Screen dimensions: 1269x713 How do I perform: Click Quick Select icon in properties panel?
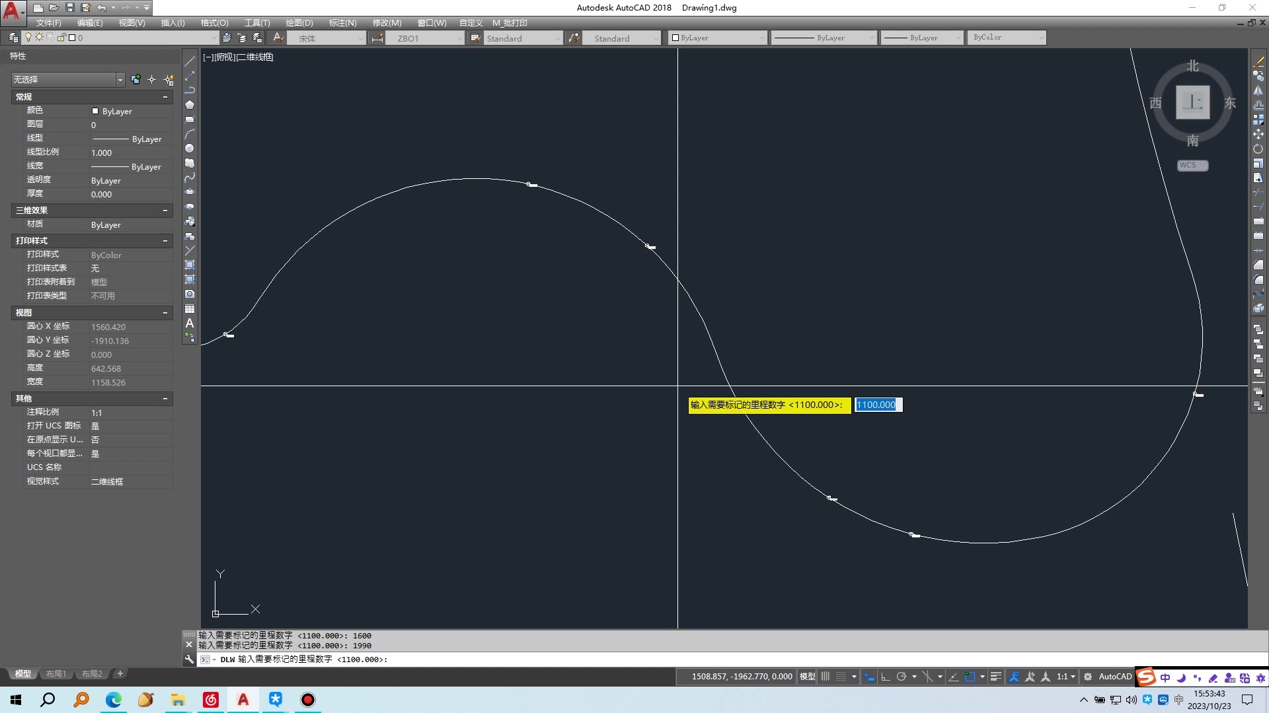click(x=169, y=80)
